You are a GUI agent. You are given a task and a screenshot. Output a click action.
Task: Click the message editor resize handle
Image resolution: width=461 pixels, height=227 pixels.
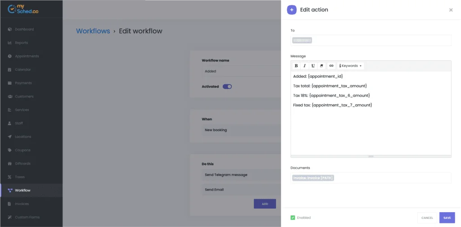coord(371,156)
